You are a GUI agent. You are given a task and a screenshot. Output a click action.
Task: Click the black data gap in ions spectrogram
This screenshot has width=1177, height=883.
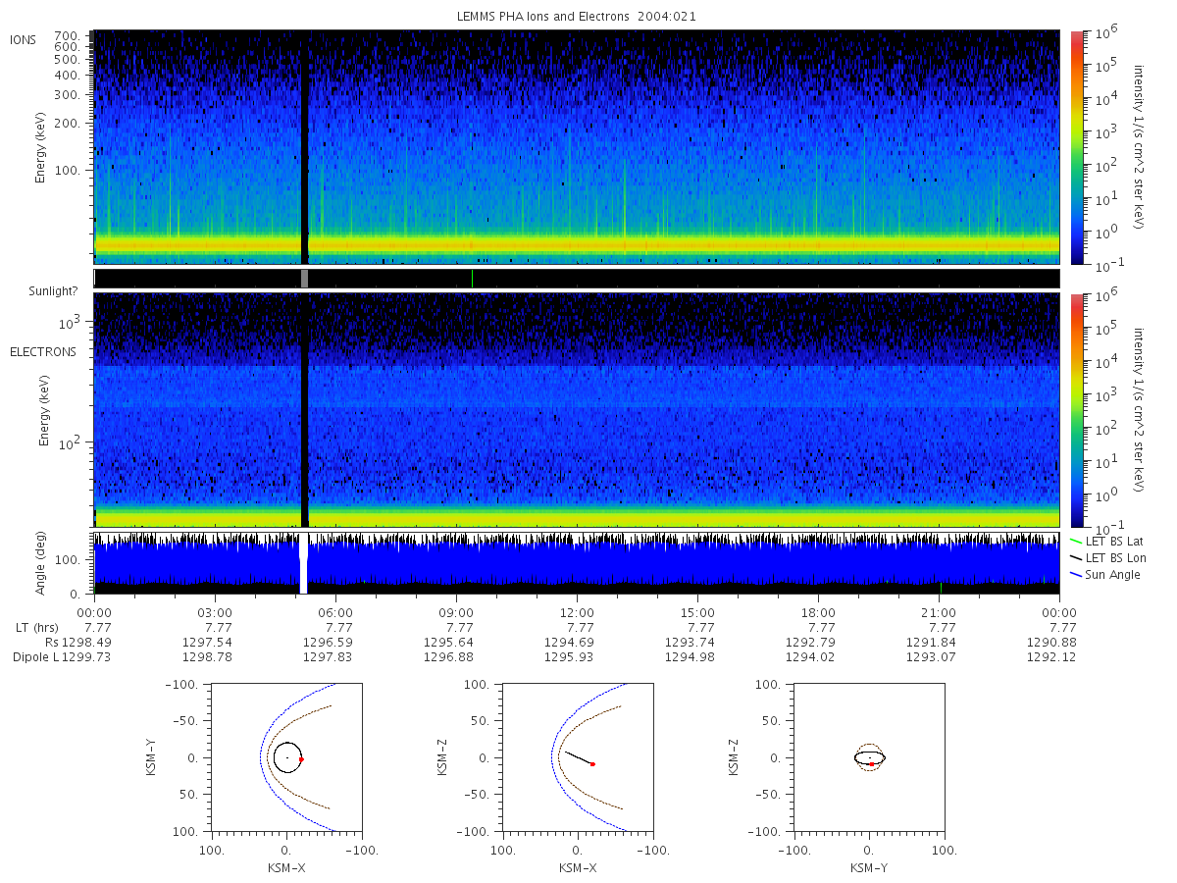click(304, 147)
